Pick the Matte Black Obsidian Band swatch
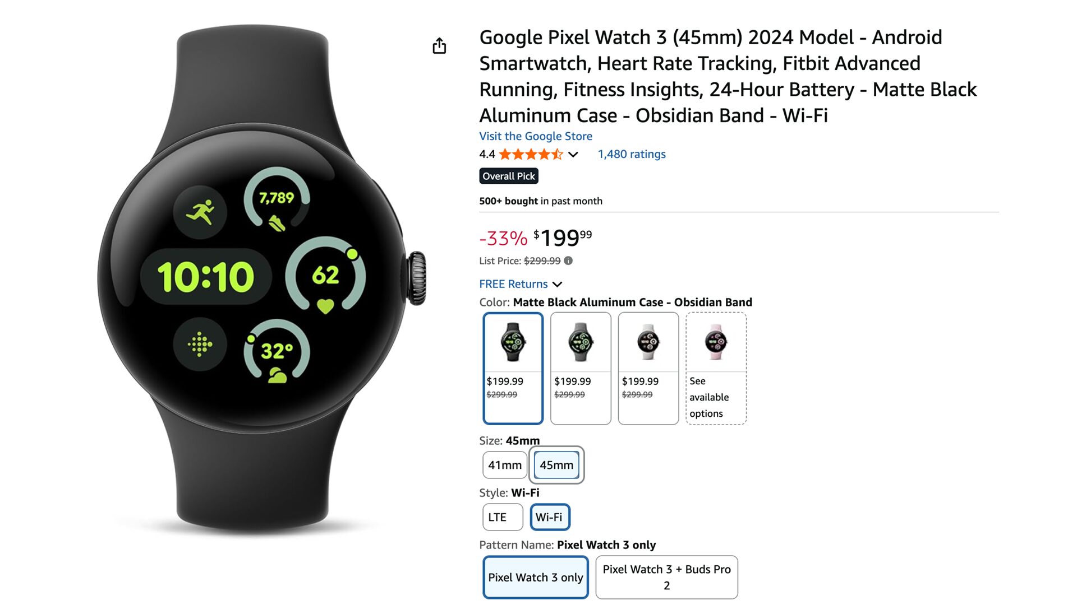Viewport: 1077px width, 605px height. [513, 368]
